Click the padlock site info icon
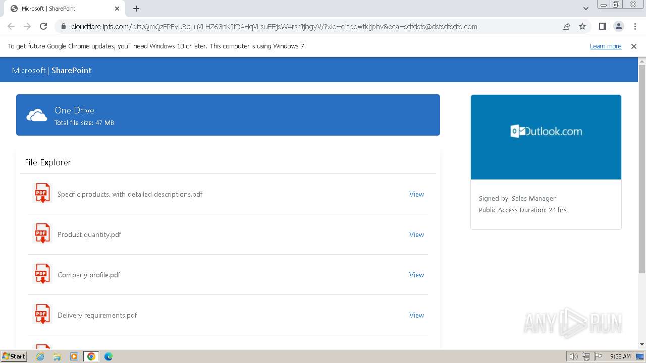Image resolution: width=646 pixels, height=363 pixels. tap(63, 27)
